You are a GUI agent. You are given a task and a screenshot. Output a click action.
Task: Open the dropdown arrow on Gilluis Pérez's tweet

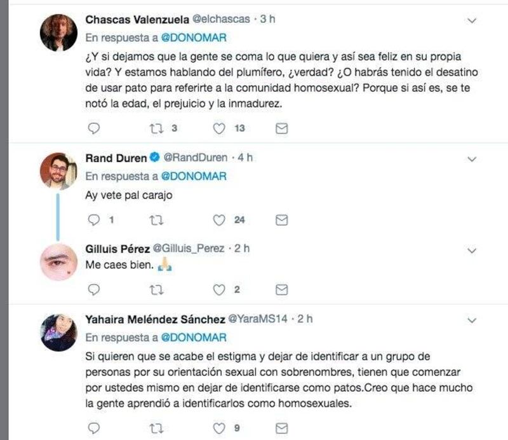[x=472, y=251]
